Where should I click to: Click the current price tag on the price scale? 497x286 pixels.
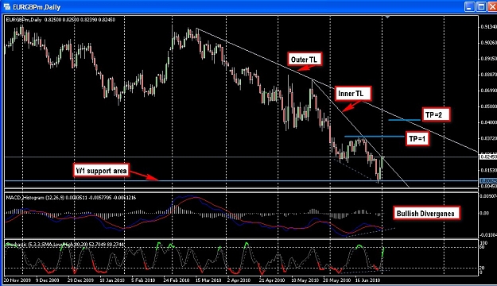(x=488, y=157)
